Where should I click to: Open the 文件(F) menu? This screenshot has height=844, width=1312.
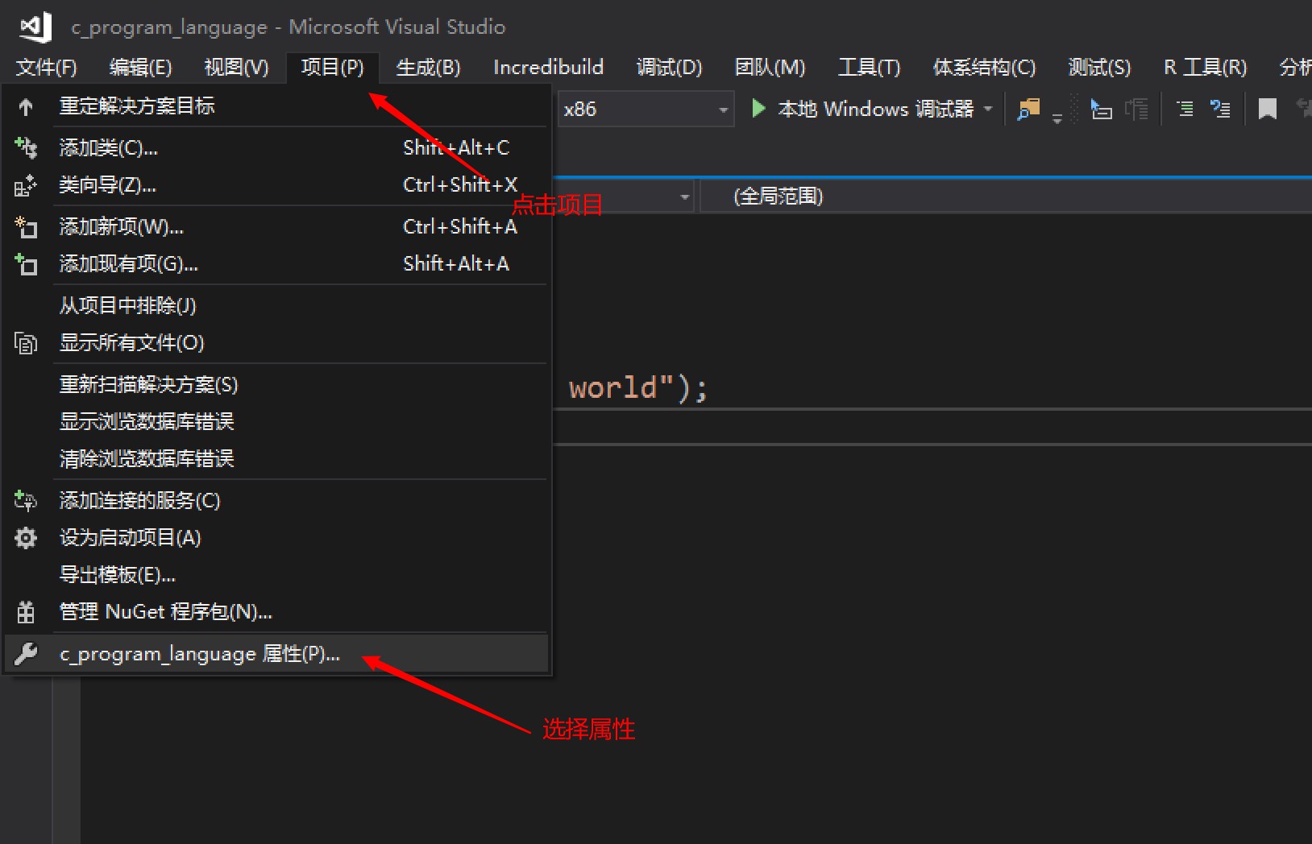click(46, 67)
